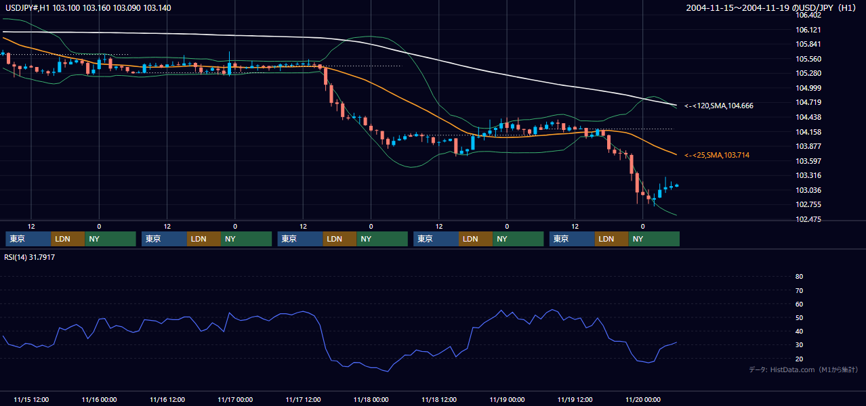
Task: Click price axis value 104.158
Action: [x=807, y=132]
